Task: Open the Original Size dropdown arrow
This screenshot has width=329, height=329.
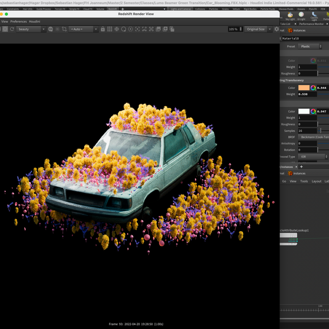Action: pos(270,29)
